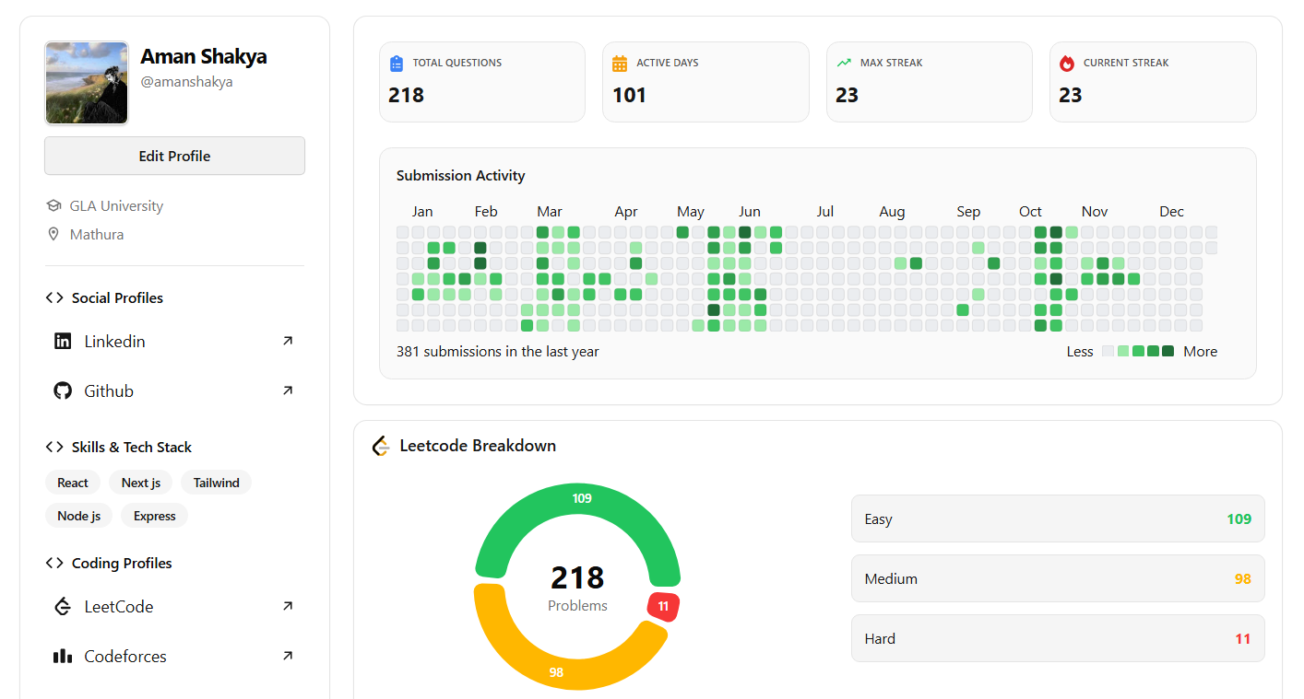This screenshot has width=1304, height=699.
Task: Click the Codeforces bar-chart icon
Action: click(x=63, y=657)
